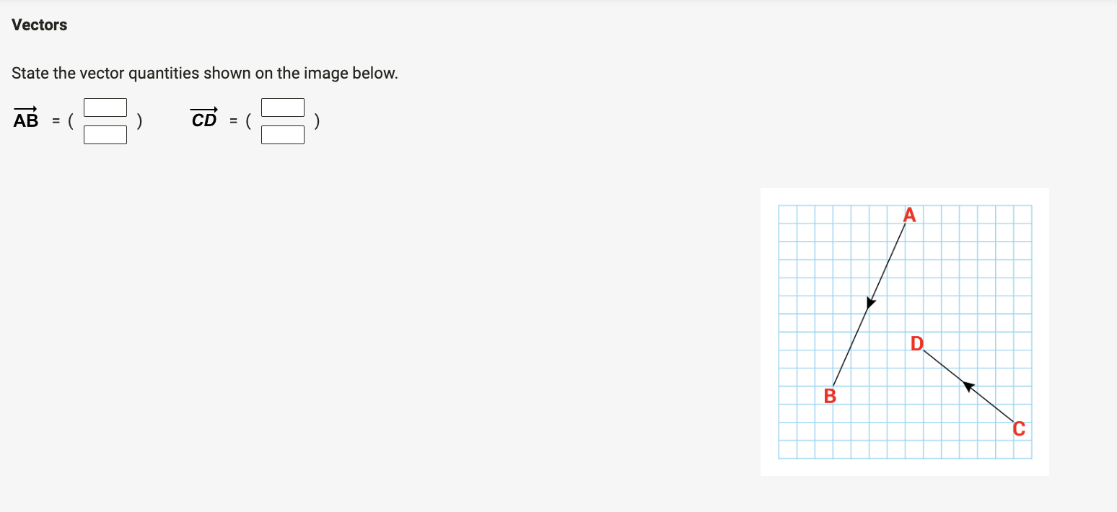Select the CD vector label with arrow
The height and width of the screenshot is (512, 1117).
[204, 117]
